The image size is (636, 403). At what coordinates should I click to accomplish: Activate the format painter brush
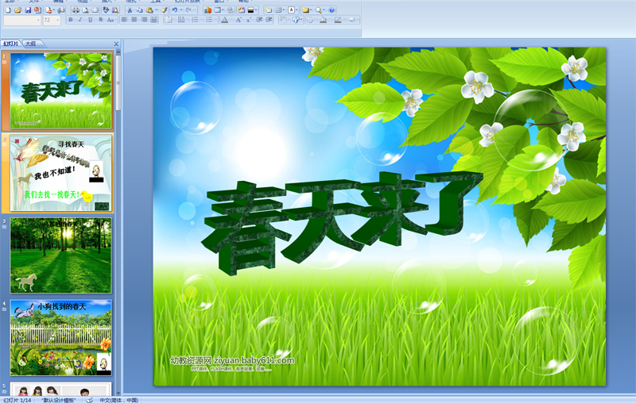164,10
